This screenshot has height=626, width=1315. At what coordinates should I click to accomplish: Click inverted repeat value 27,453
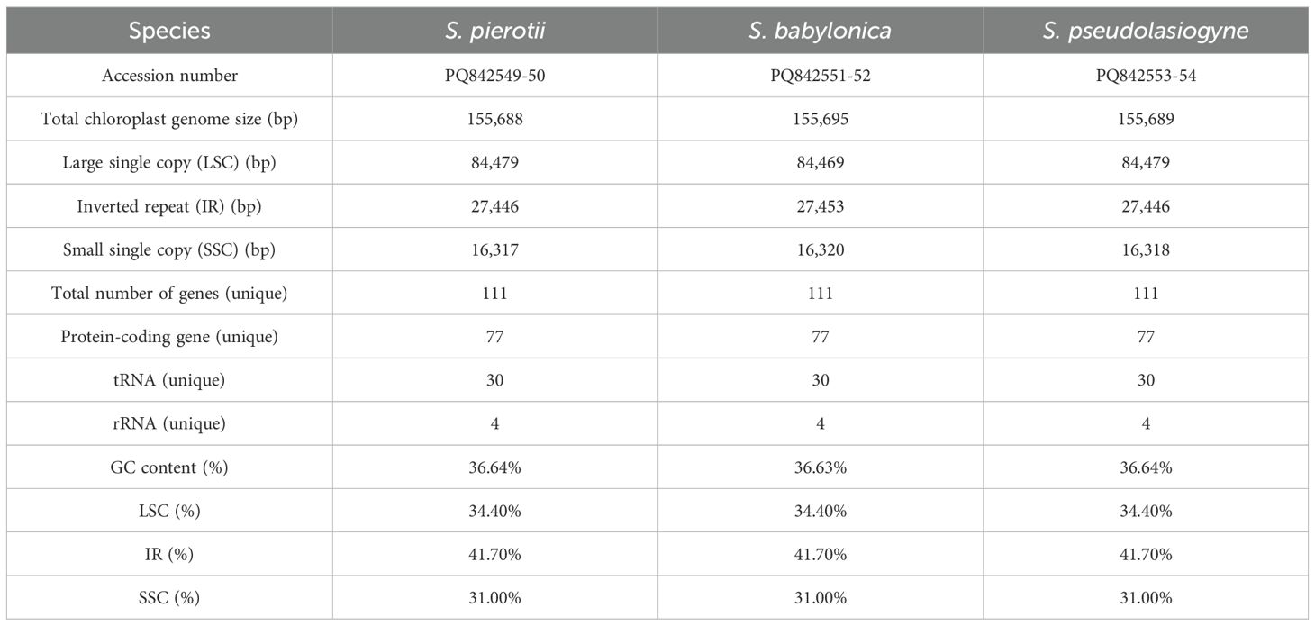click(820, 206)
